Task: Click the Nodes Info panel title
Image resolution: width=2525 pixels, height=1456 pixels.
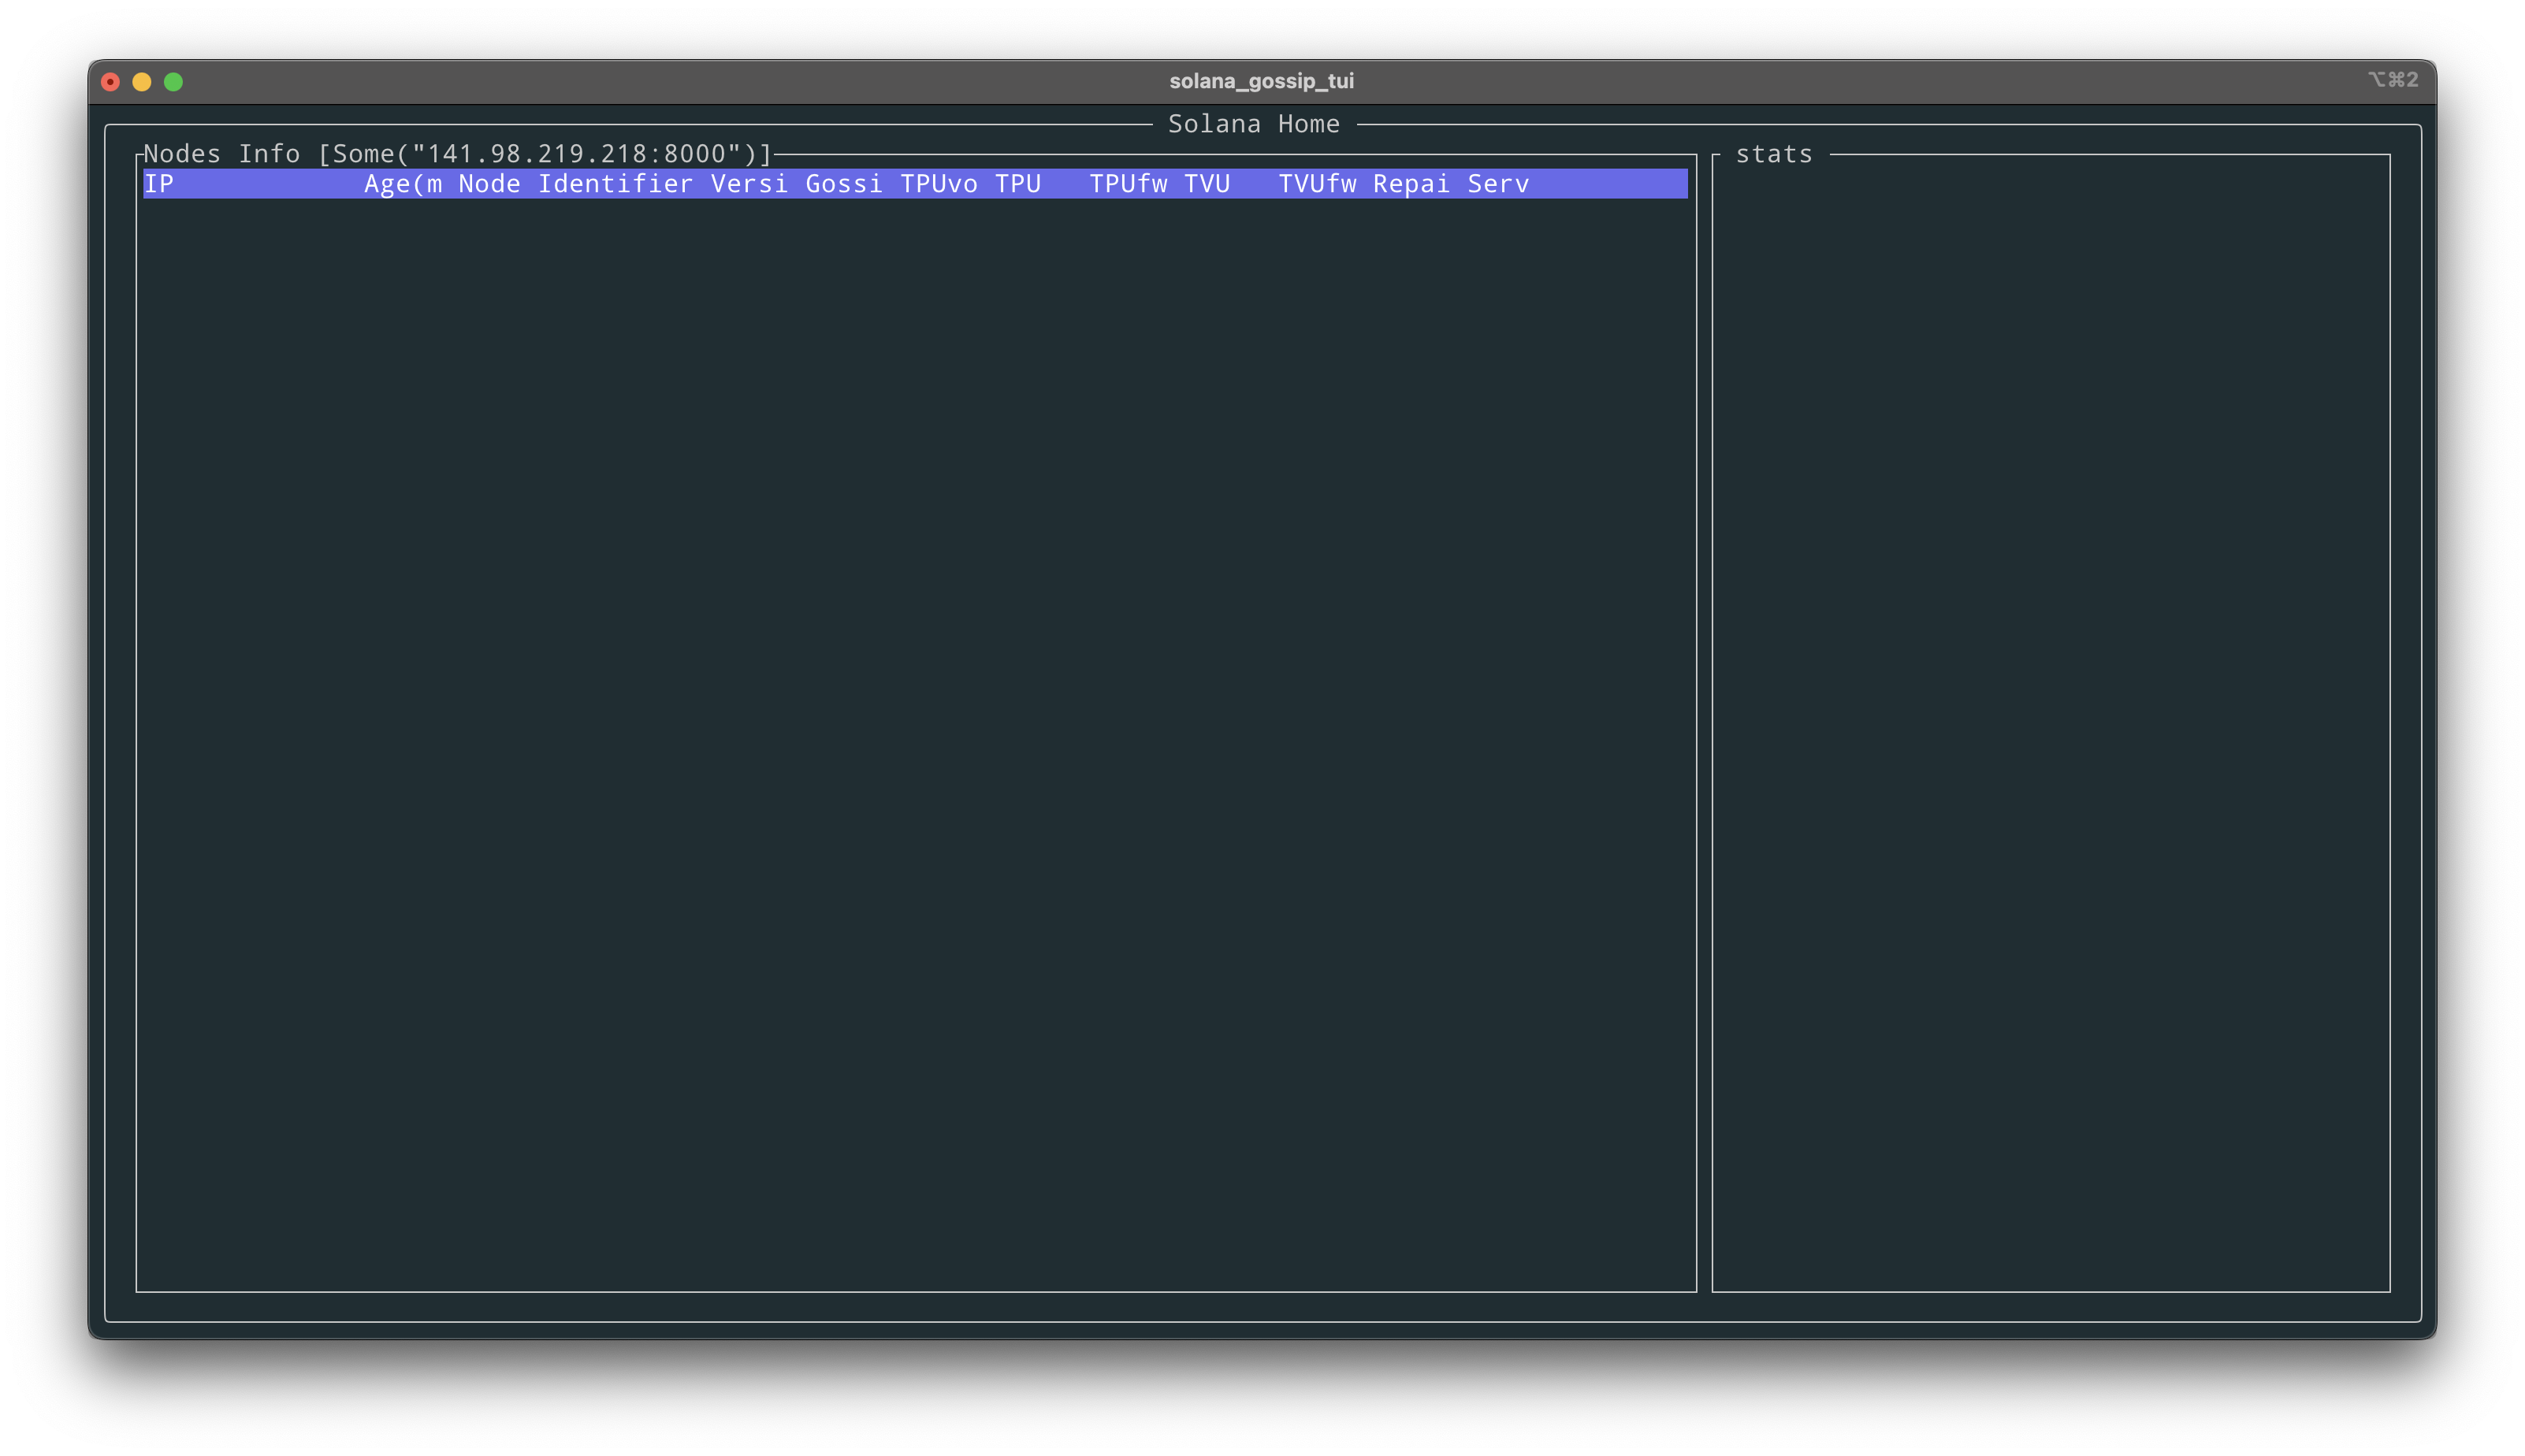Action: pyautogui.click(x=458, y=154)
